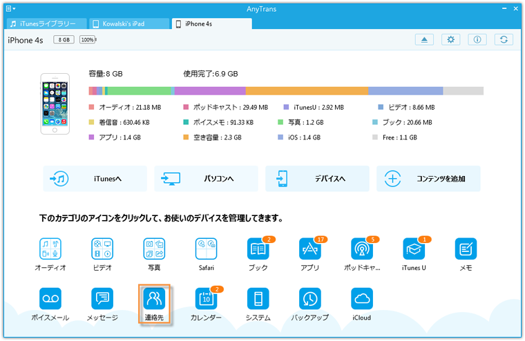The height and width of the screenshot is (341, 525).
Task: Open the 連絡先 contacts category
Action: coord(154,298)
